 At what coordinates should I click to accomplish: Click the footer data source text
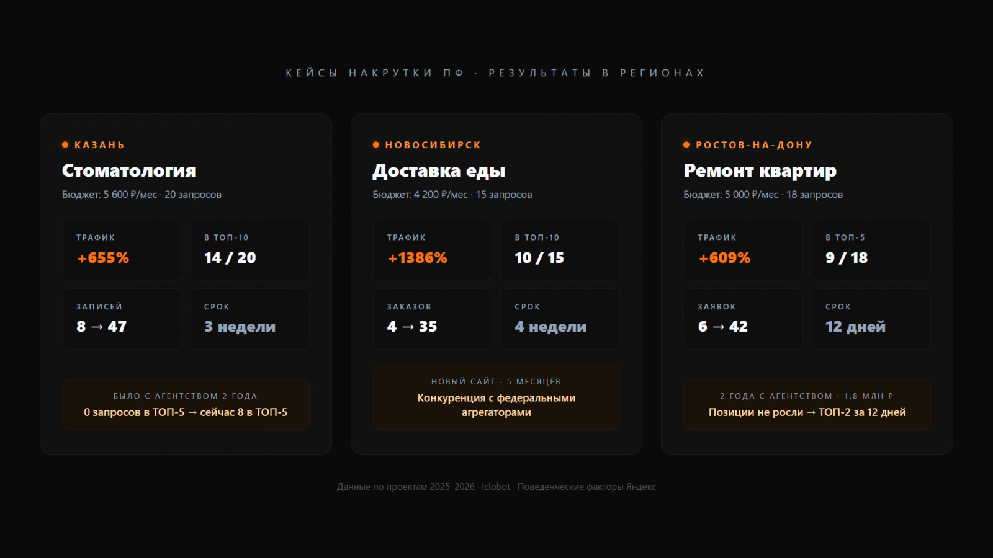pyautogui.click(x=496, y=487)
